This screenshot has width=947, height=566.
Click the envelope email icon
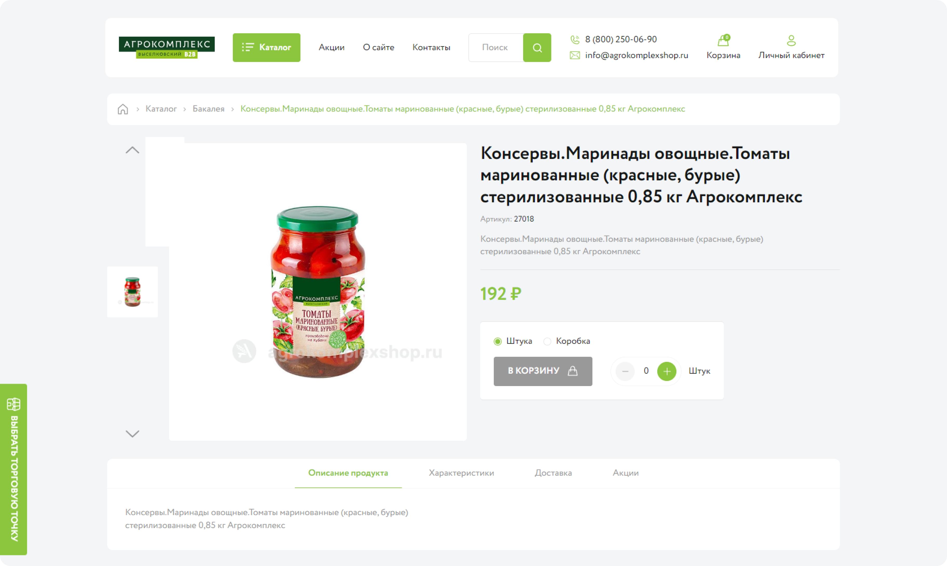574,55
